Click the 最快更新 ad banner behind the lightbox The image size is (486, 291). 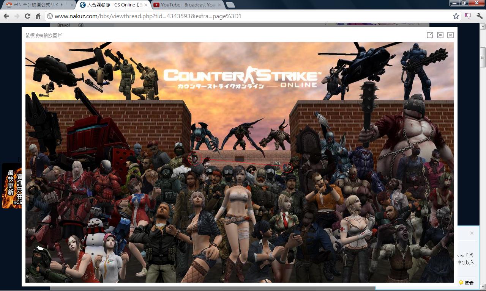[12, 186]
